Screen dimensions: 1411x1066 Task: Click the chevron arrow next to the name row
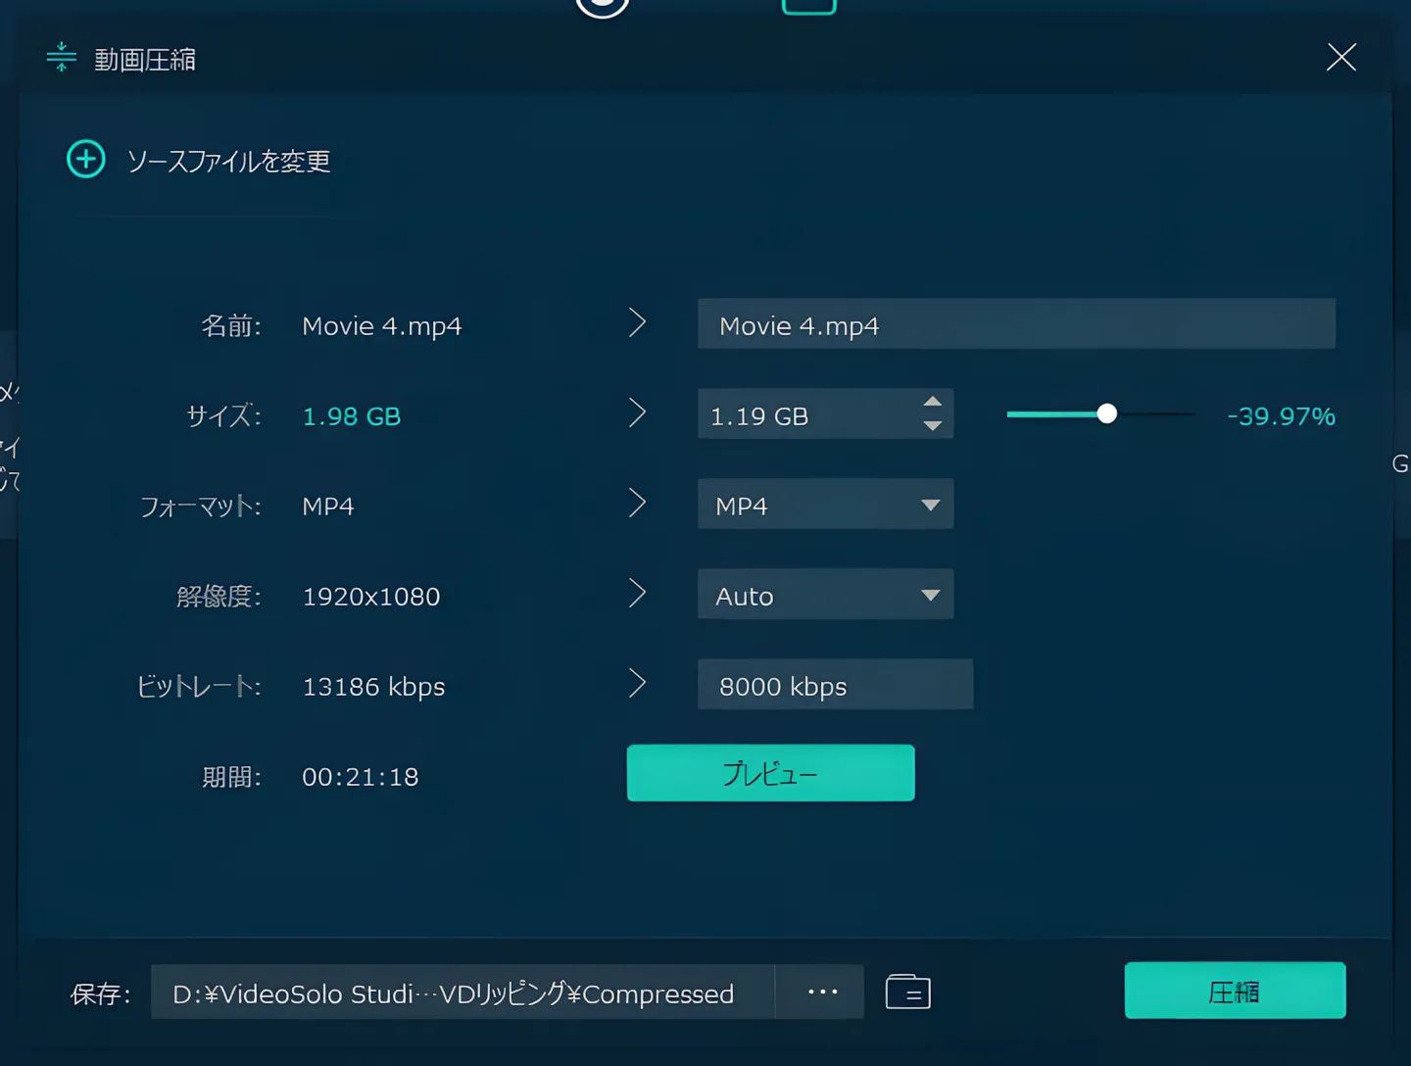click(x=638, y=323)
